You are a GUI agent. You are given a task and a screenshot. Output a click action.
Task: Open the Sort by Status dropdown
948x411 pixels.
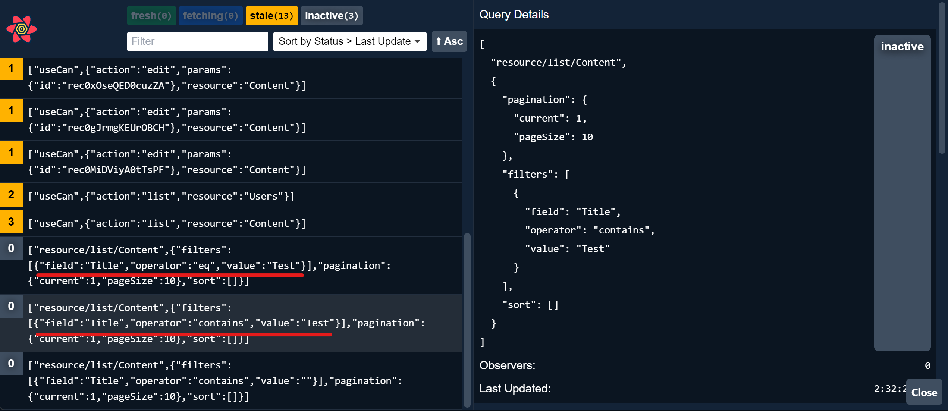click(349, 41)
